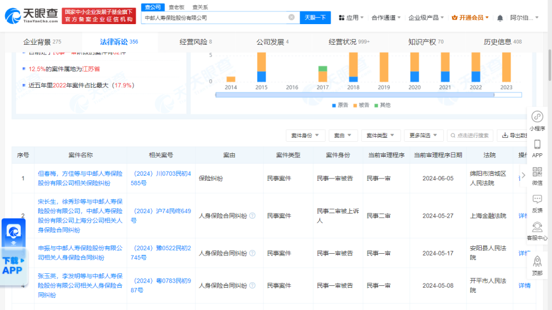Click the 天眼一下 search button
Viewport: 552px width, 310px height.
pyautogui.click(x=315, y=18)
